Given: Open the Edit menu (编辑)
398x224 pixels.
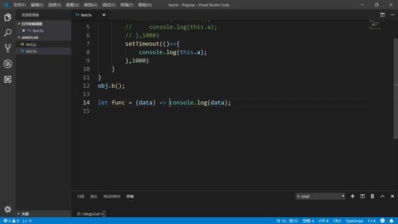Looking at the screenshot, I should click(37, 5).
